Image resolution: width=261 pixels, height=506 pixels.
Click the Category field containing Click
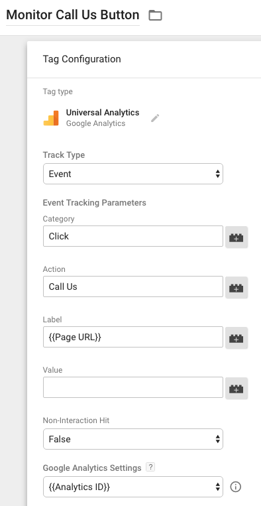tap(133, 236)
